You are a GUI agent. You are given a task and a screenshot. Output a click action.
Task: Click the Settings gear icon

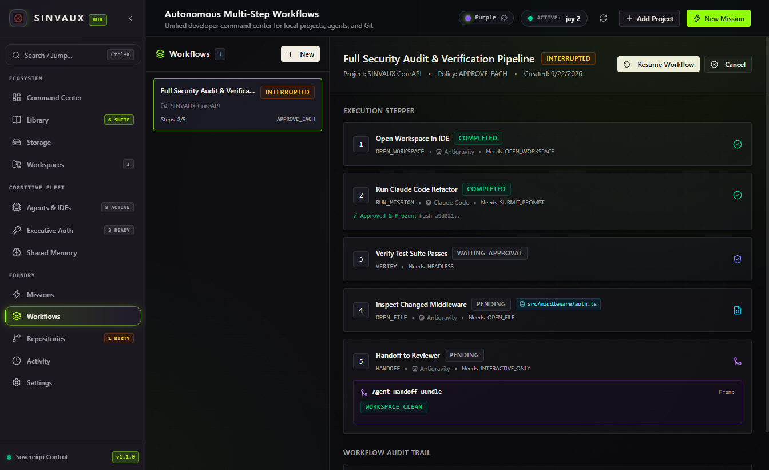(x=17, y=383)
